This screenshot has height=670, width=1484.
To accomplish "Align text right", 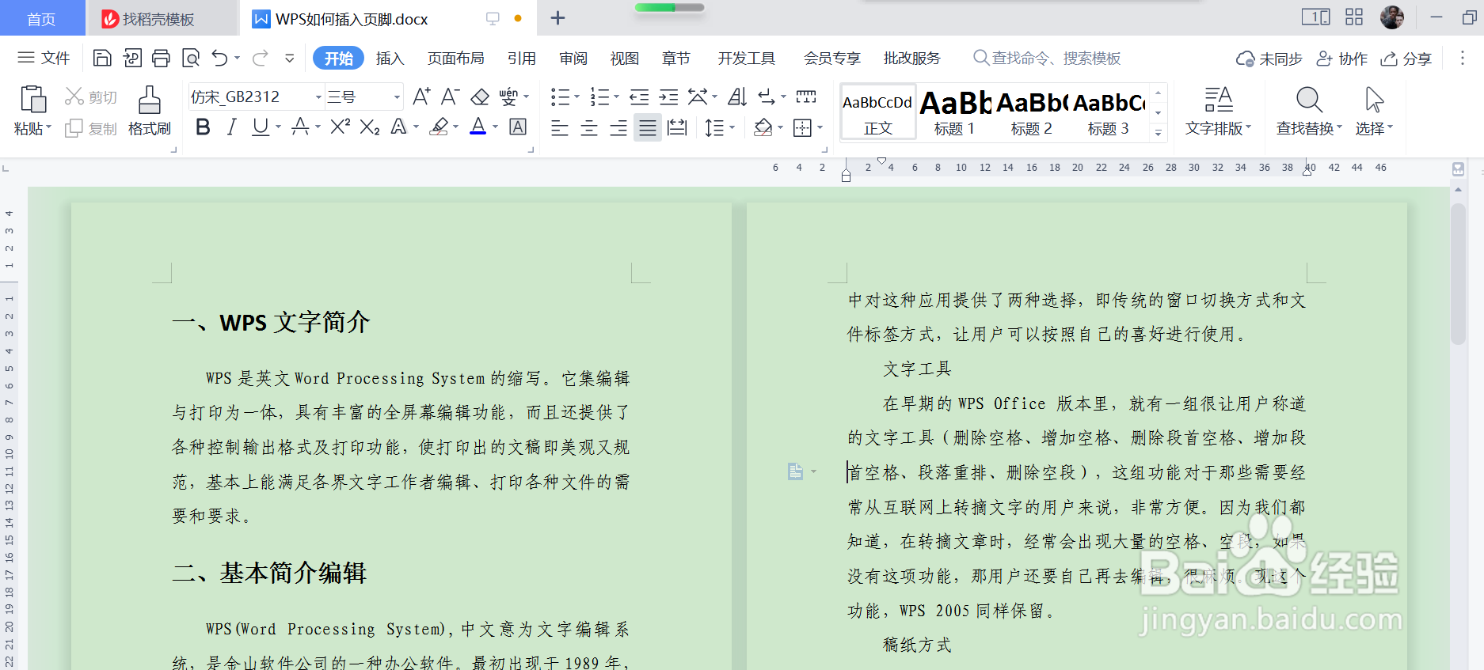I will [x=618, y=128].
